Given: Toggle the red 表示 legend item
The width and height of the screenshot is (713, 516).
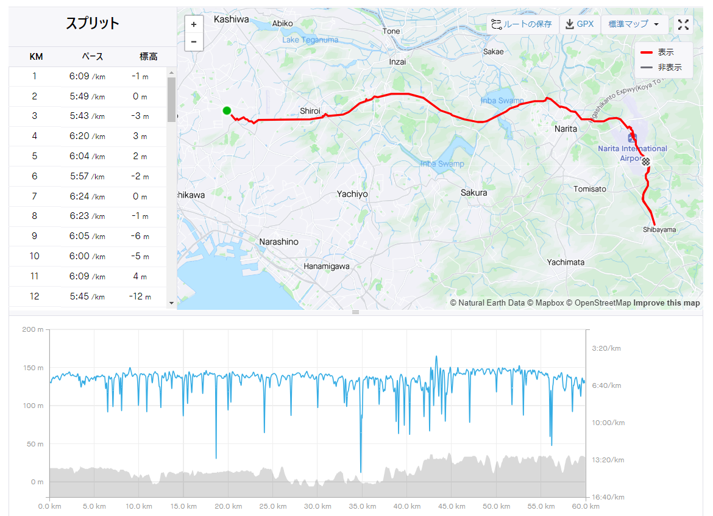Looking at the screenshot, I should point(657,52).
